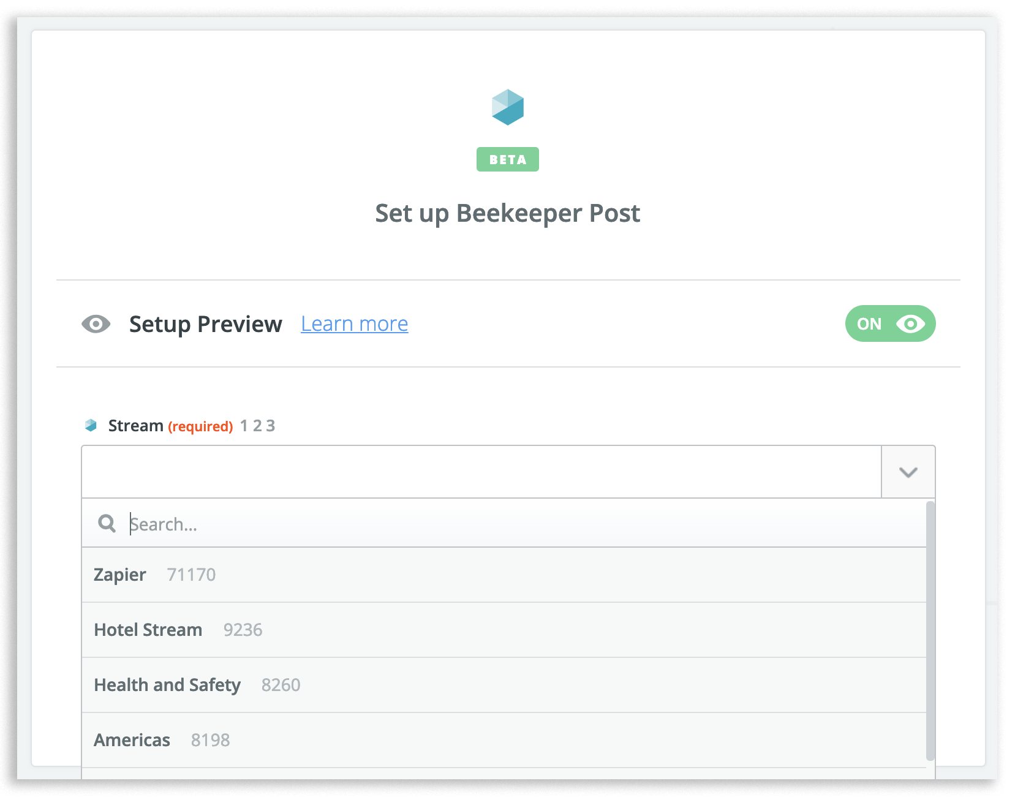This screenshot has height=797, width=1015.
Task: Click the Stream field label
Action: click(x=135, y=426)
